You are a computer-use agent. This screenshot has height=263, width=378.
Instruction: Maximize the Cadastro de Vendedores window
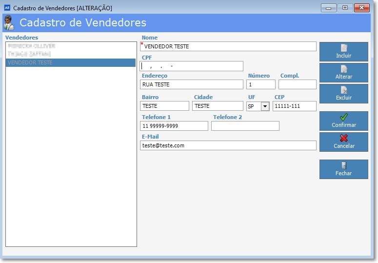pos(345,8)
